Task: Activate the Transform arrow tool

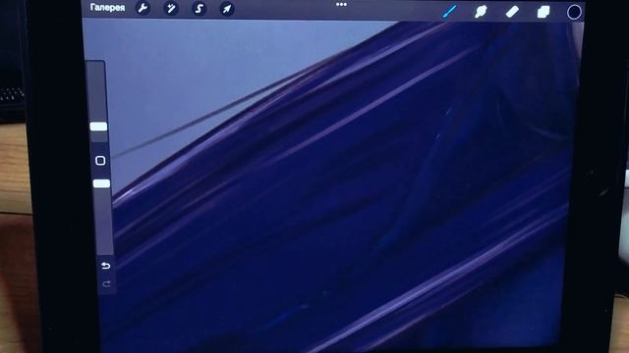Action: click(x=227, y=9)
